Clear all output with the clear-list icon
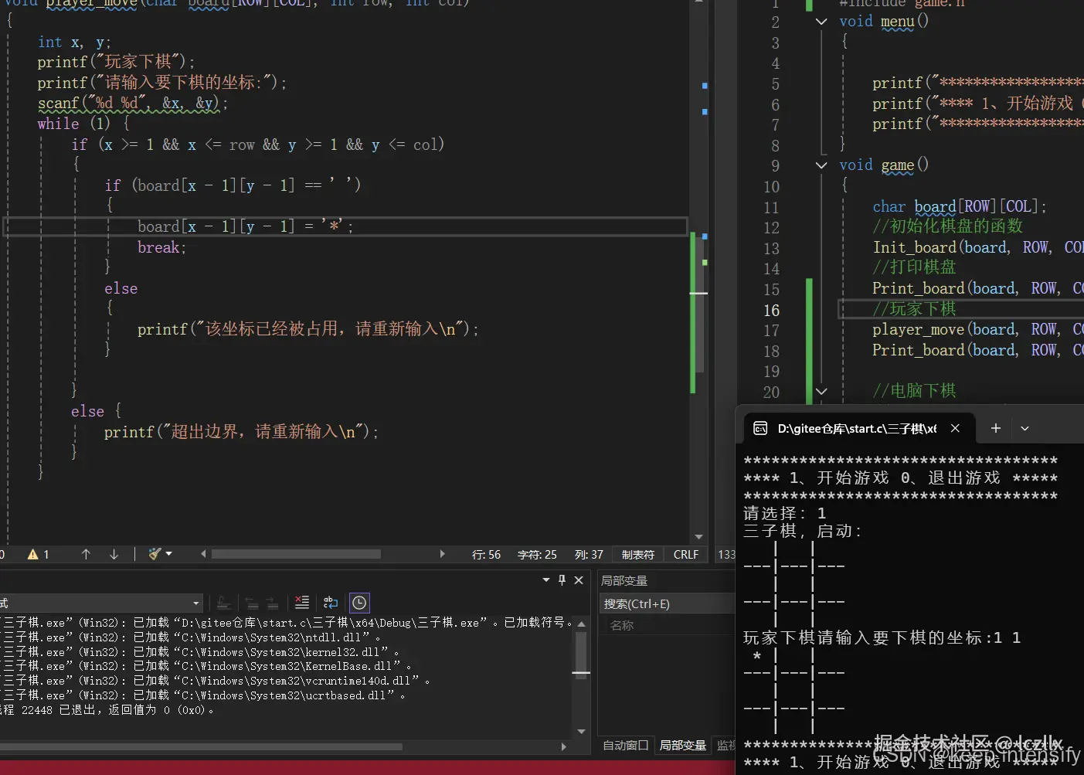The height and width of the screenshot is (775, 1084). click(302, 603)
